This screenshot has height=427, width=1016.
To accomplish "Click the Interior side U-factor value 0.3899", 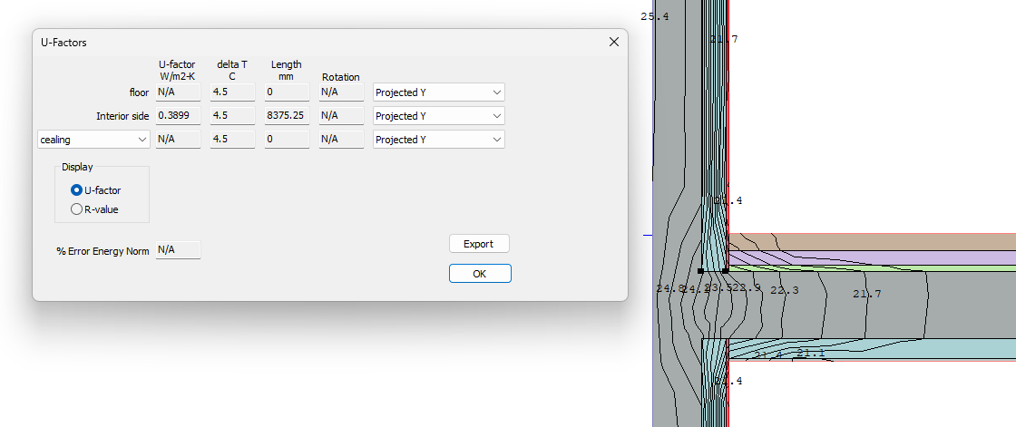I will click(x=178, y=116).
